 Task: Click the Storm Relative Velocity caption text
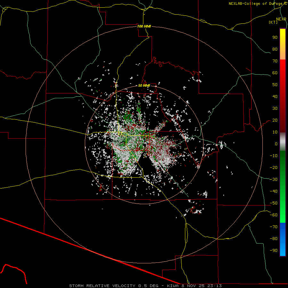[x=145, y=286]
